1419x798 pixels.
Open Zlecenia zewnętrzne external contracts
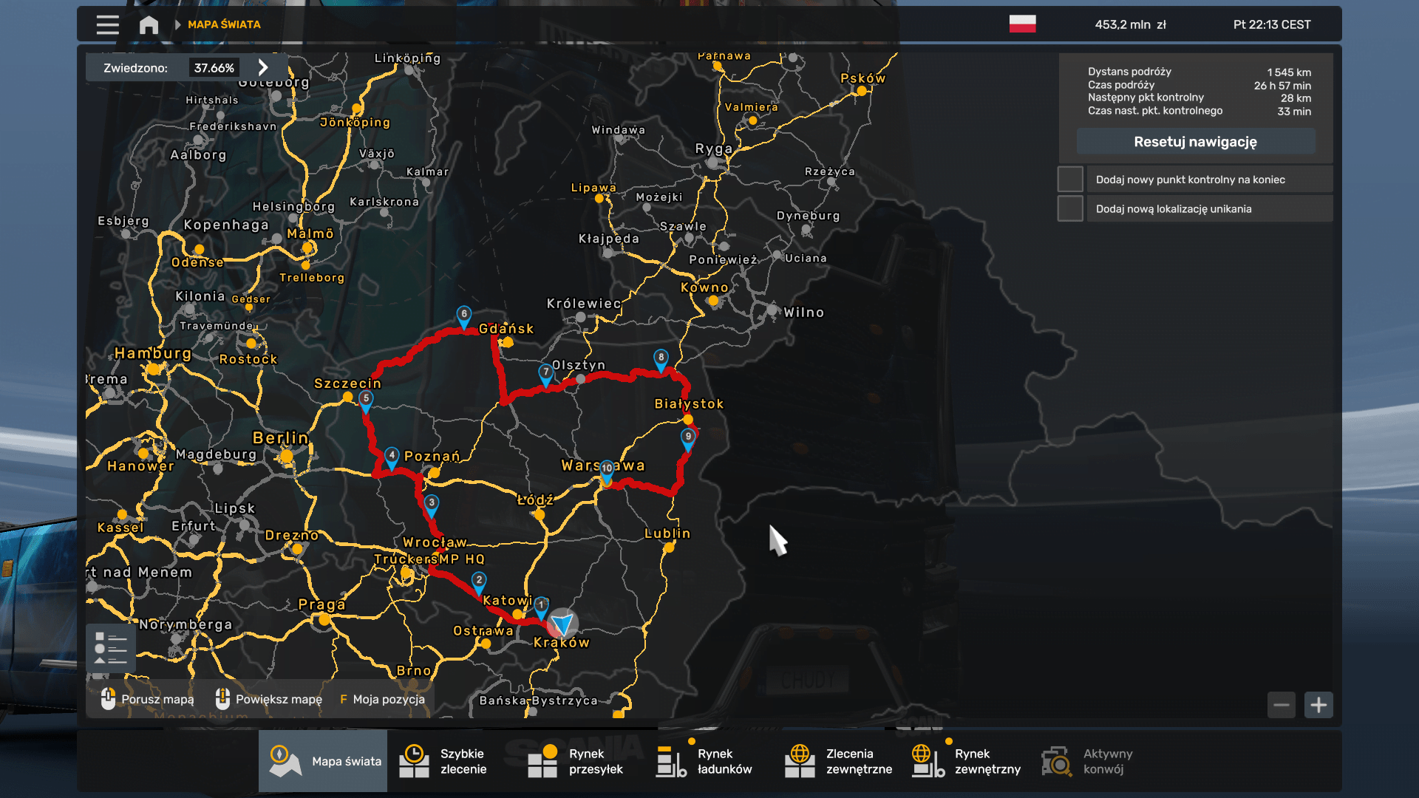tap(839, 761)
